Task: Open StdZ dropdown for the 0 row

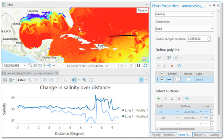Action: pyautogui.click(x=177, y=112)
